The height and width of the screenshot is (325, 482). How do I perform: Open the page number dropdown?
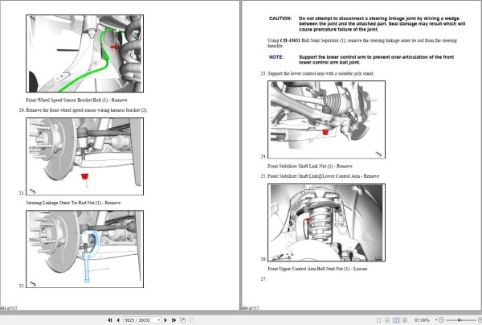coord(158,320)
